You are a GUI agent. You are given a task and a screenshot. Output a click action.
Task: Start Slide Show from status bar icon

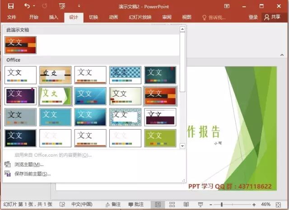click(x=200, y=204)
